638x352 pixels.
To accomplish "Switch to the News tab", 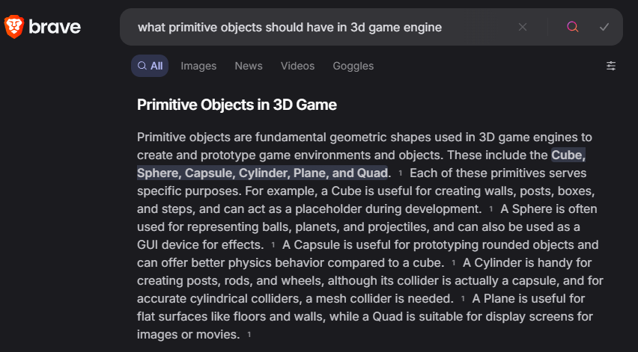I will point(249,66).
